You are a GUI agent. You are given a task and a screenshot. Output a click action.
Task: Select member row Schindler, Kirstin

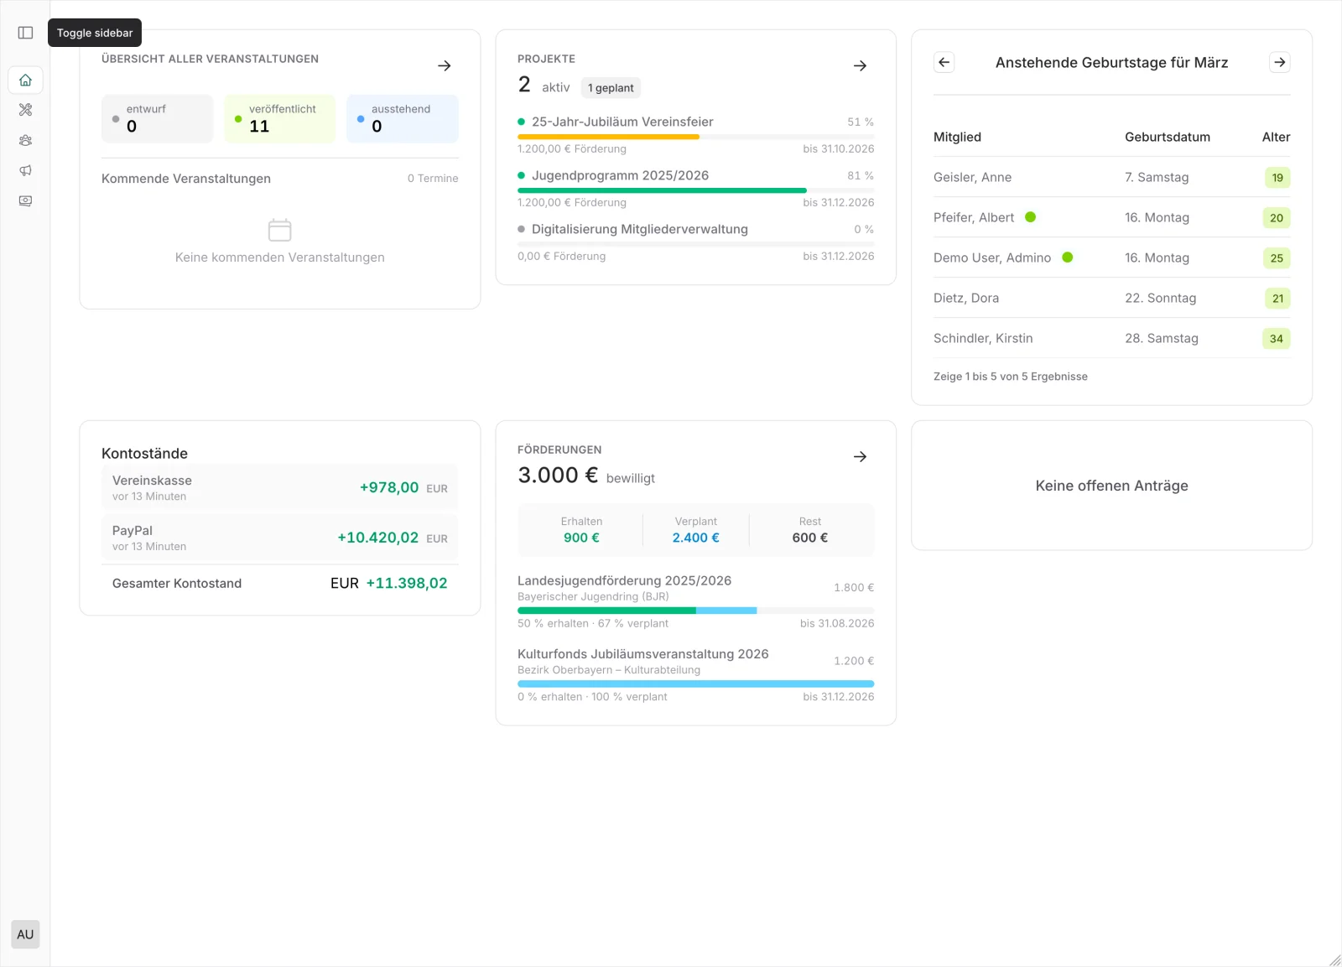1112,338
